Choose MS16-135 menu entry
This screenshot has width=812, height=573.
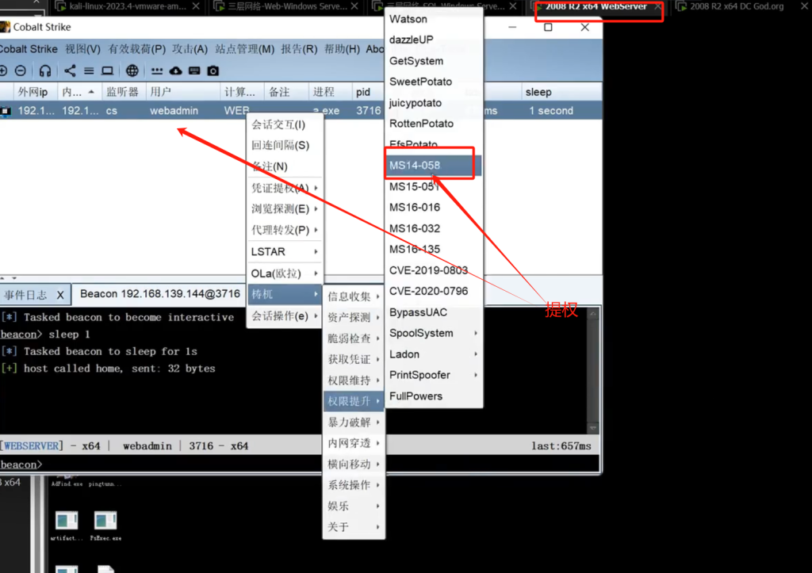(x=433, y=250)
